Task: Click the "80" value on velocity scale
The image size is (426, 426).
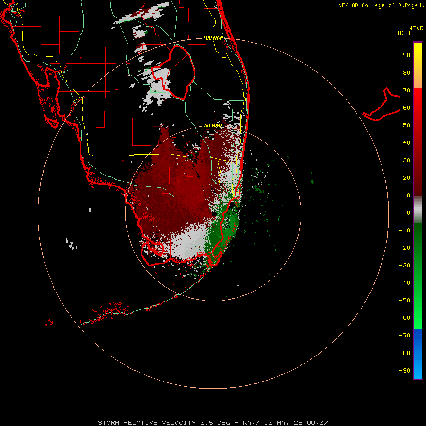Action: [x=407, y=73]
